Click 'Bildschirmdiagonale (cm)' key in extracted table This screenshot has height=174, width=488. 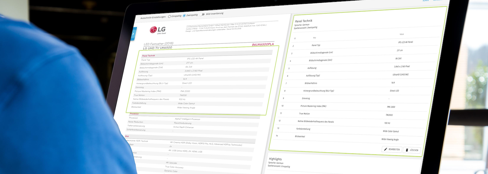point(322,53)
